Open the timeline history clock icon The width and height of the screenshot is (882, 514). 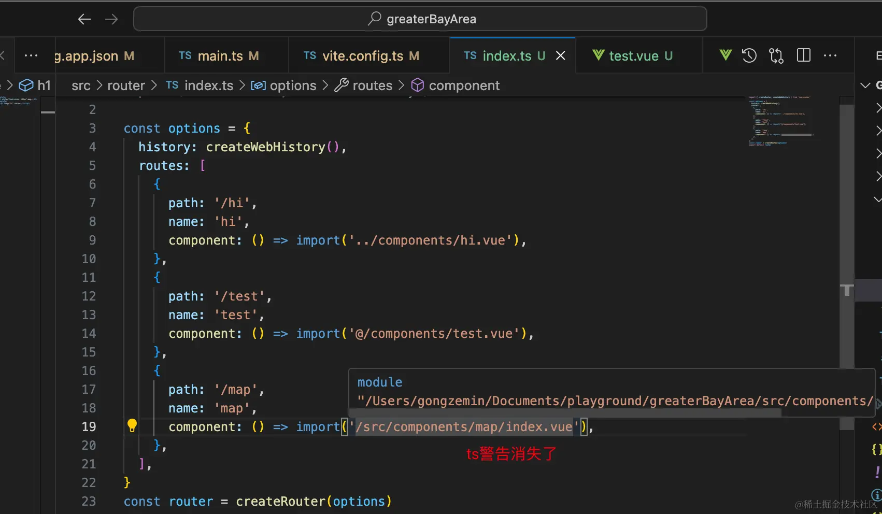749,55
